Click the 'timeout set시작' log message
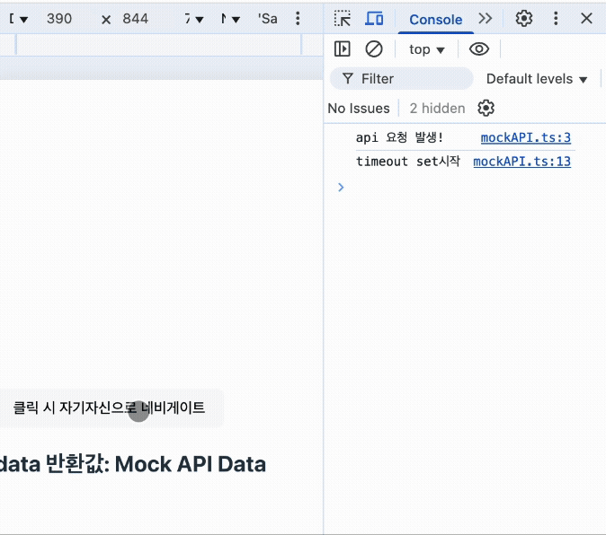This screenshot has height=535, width=606. click(x=407, y=162)
